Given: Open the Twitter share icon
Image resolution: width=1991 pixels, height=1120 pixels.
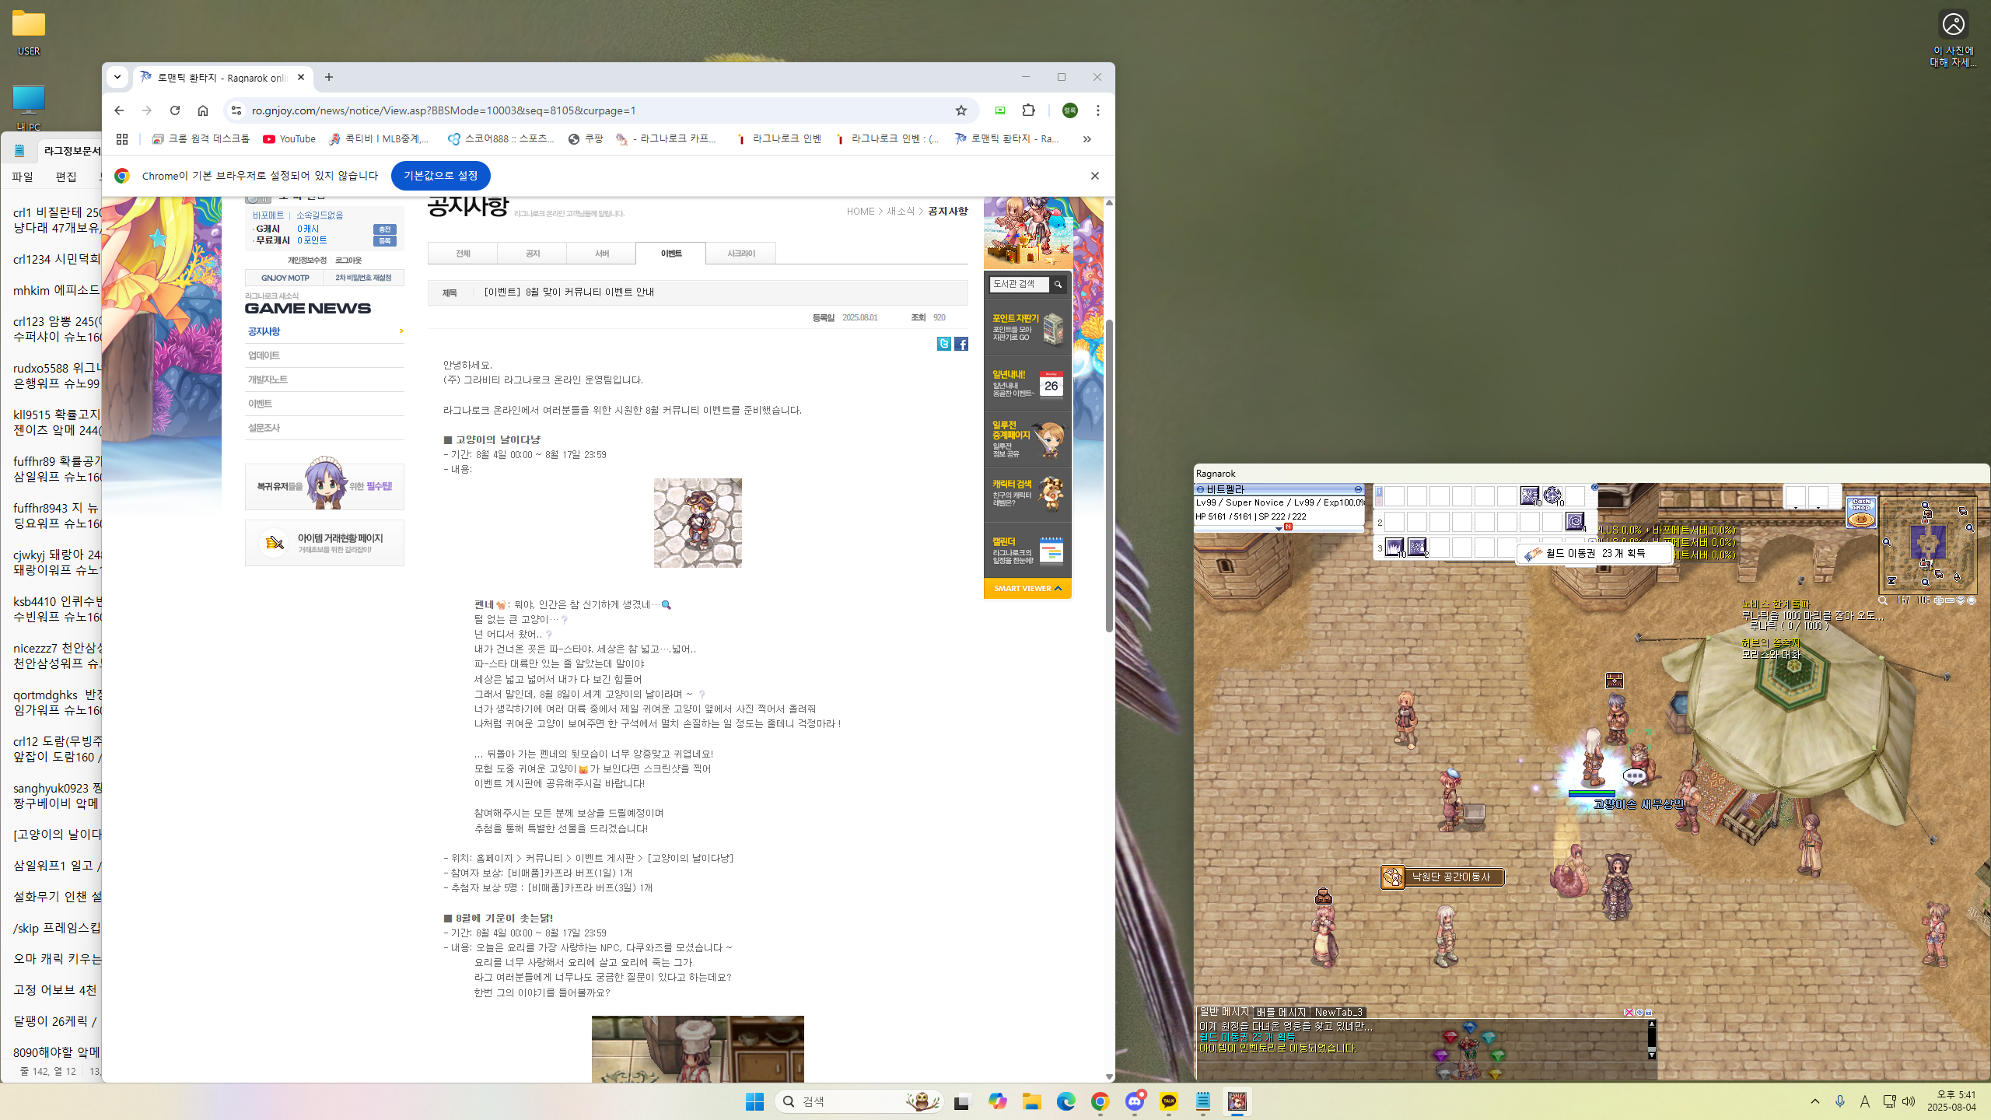Looking at the screenshot, I should [x=944, y=344].
